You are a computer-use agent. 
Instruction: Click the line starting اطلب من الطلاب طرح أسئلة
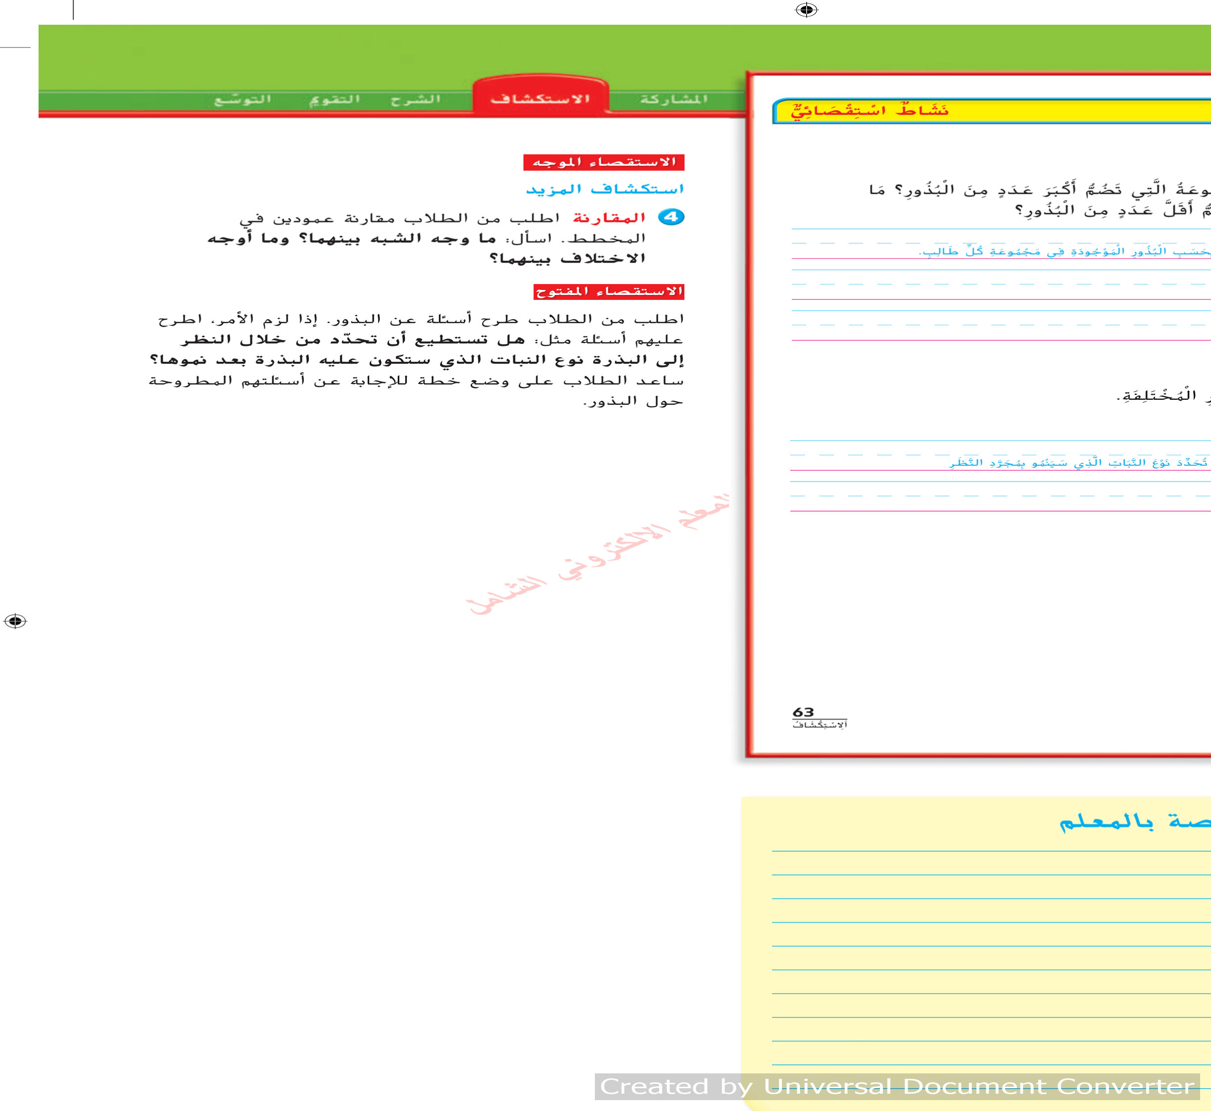pyautogui.click(x=421, y=319)
